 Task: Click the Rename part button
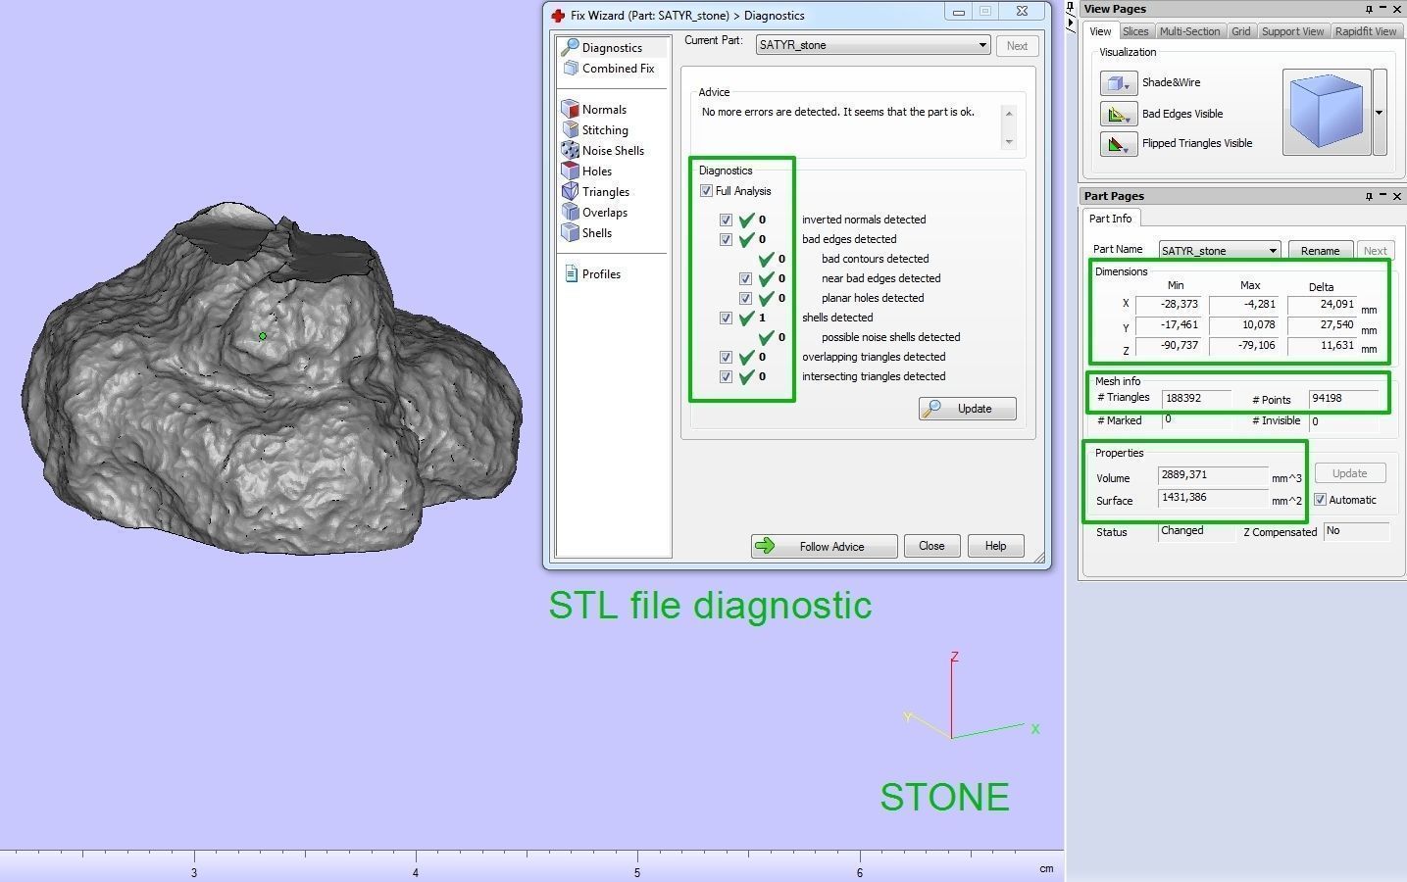pos(1320,251)
